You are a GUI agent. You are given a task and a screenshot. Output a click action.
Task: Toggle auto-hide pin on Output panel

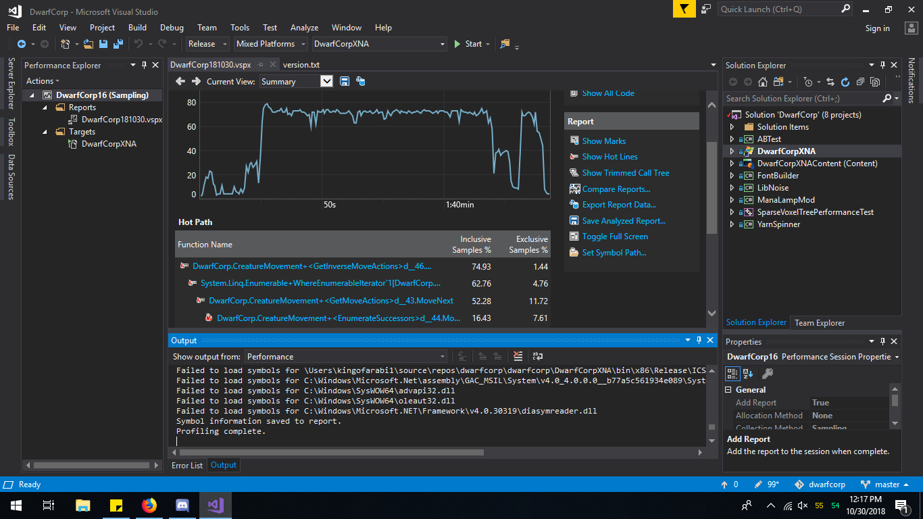tap(699, 340)
